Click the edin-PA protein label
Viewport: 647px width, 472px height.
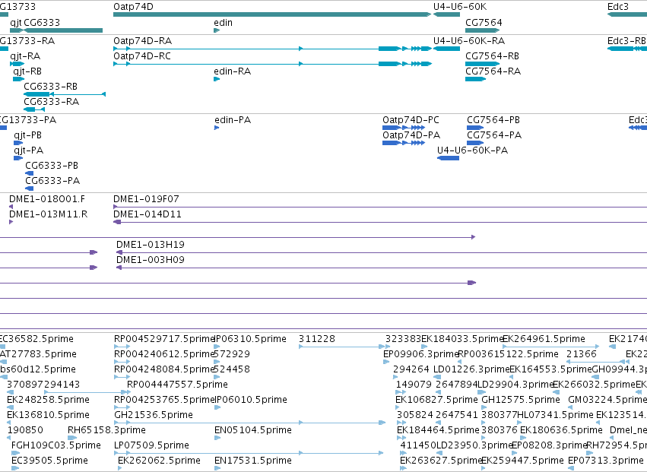click(233, 120)
